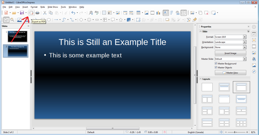The height and width of the screenshot is (135, 259).
Task: Select the Ellipse drawing tool
Action: point(49,20)
